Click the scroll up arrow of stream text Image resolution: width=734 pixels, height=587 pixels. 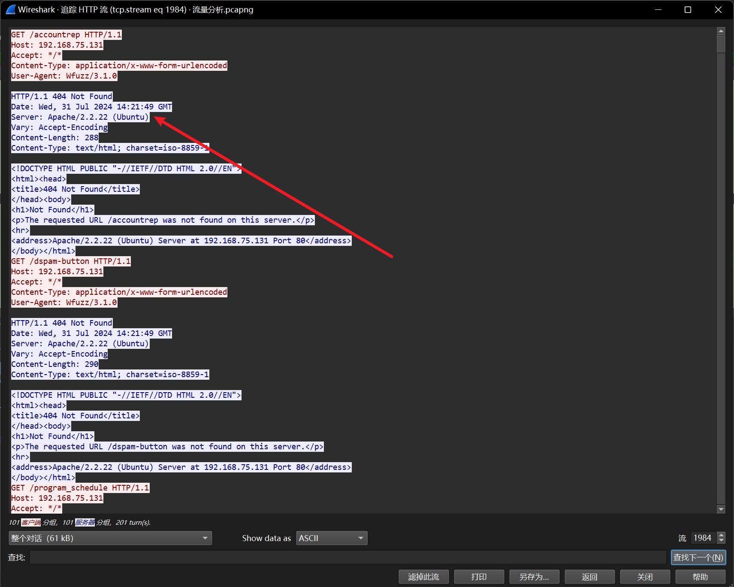721,31
